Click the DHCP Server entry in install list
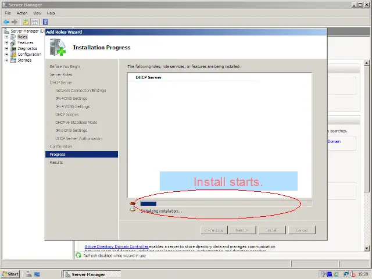372x279 pixels. click(x=149, y=77)
